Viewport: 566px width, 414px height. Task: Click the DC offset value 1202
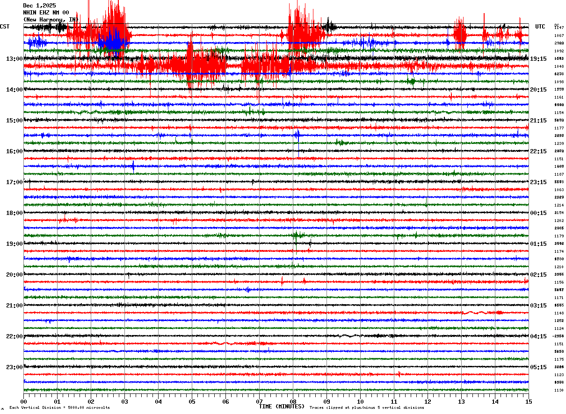pos(559,221)
